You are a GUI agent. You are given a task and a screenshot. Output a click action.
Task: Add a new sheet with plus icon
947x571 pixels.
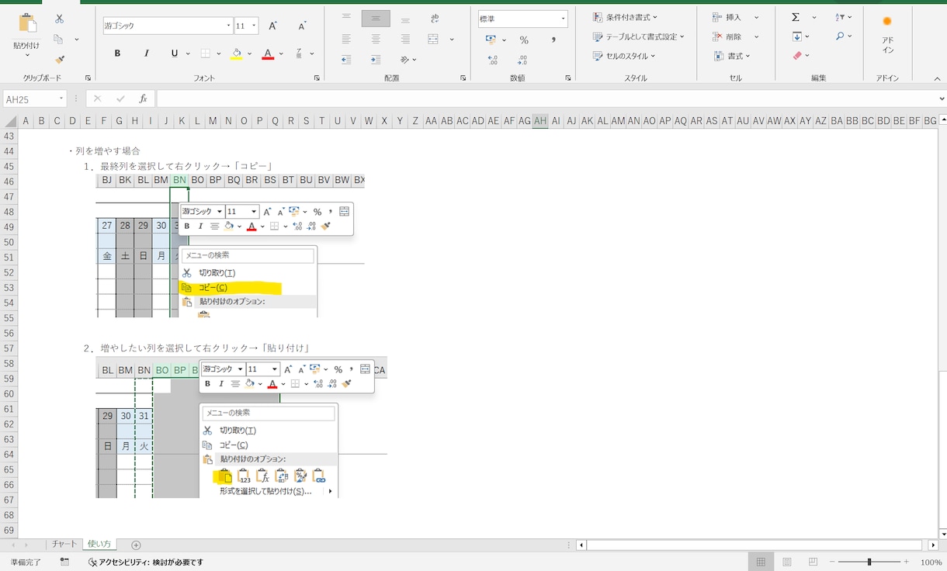(136, 545)
